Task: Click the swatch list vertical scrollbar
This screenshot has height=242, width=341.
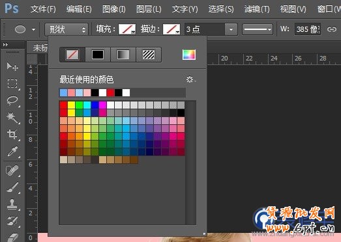Action: (x=191, y=163)
